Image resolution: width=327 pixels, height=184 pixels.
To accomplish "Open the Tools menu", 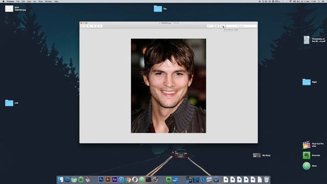I will [x=41, y=1].
